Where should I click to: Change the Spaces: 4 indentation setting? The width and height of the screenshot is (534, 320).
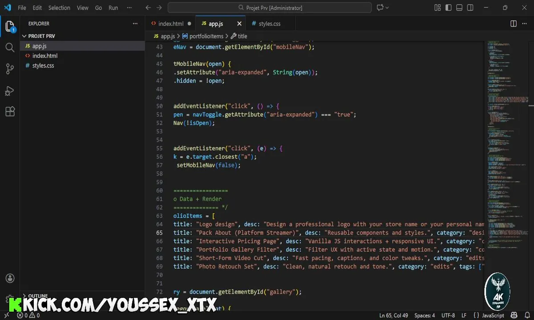425,316
